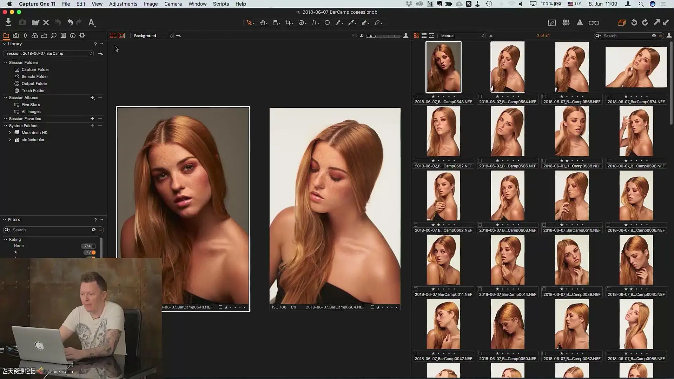
Task: Click the Import images icon
Action: click(x=8, y=22)
